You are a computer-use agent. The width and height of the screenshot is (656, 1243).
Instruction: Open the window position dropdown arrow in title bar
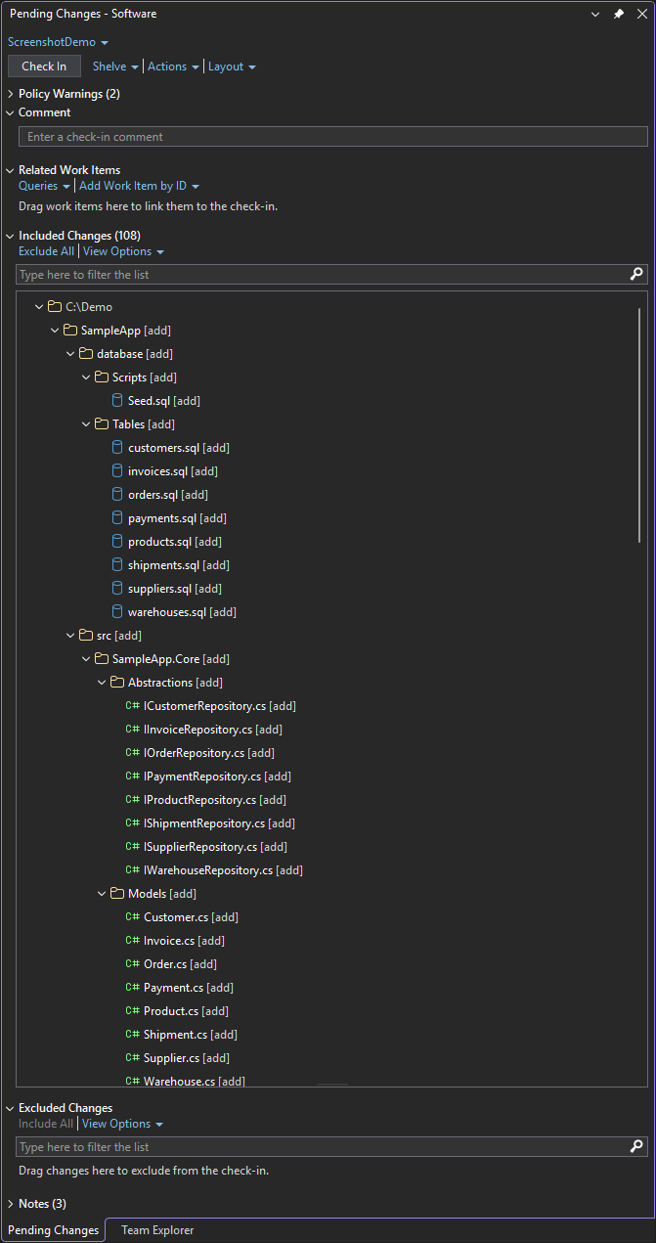click(x=597, y=14)
